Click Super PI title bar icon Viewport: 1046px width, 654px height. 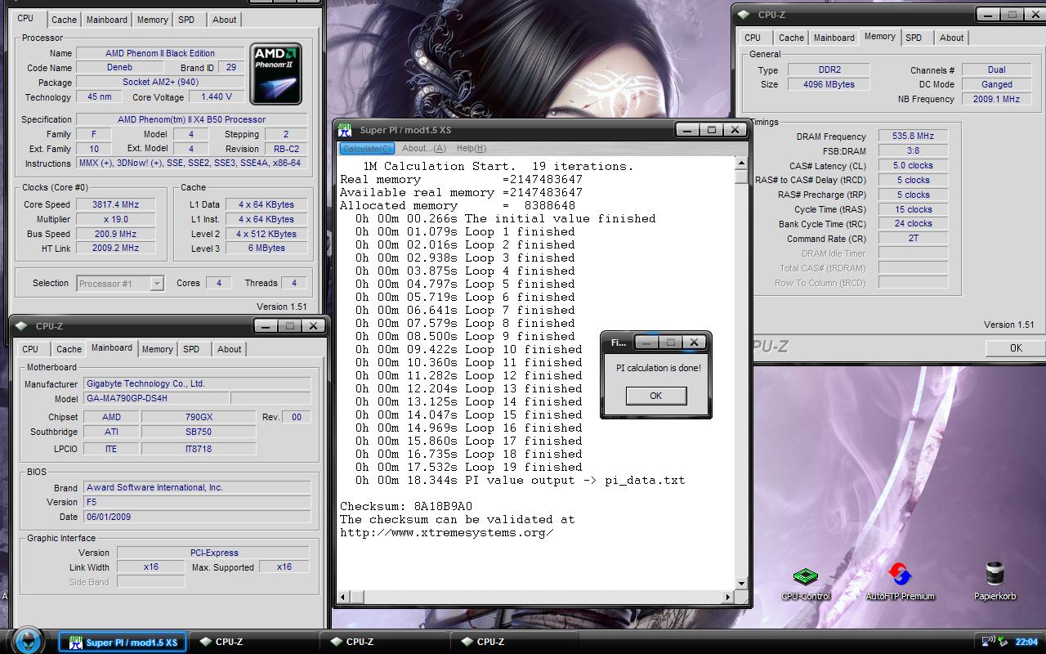pos(346,130)
